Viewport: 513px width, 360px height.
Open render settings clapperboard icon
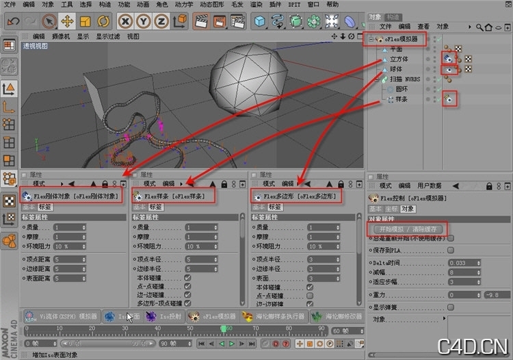pos(238,21)
